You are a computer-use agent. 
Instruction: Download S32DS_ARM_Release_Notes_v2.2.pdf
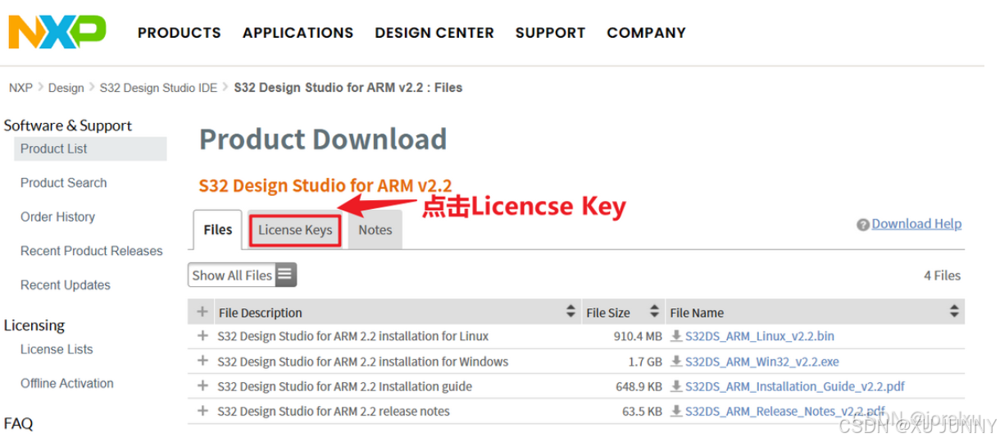[785, 411]
